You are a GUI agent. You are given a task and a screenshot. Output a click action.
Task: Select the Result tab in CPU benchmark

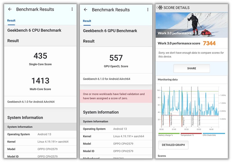click(11, 21)
